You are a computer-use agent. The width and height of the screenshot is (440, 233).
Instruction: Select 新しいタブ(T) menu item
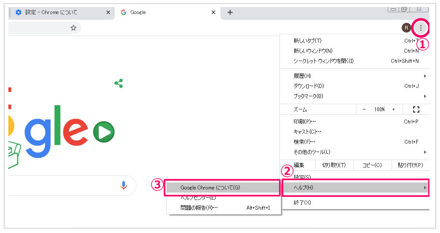355,40
